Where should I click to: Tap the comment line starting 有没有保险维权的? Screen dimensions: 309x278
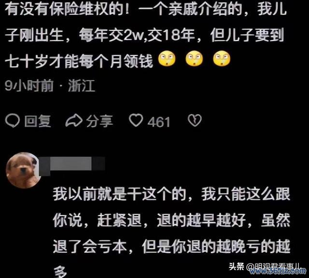click(145, 9)
